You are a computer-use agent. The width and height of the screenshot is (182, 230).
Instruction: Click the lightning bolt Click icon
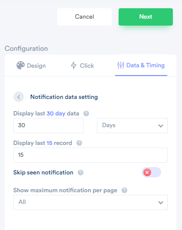[73, 65]
